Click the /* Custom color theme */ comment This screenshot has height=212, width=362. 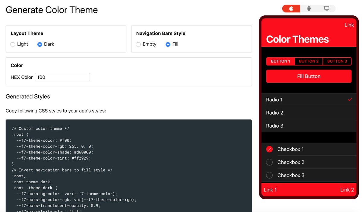(40, 128)
